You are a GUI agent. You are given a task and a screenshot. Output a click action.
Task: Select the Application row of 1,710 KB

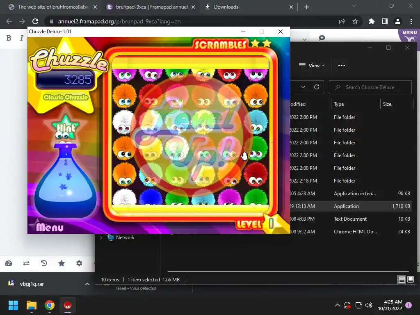click(351, 206)
